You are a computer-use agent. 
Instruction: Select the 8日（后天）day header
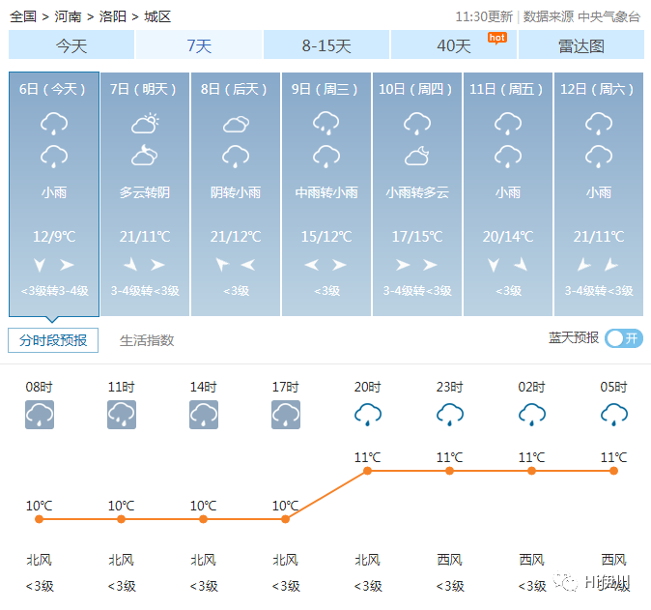[x=234, y=89]
